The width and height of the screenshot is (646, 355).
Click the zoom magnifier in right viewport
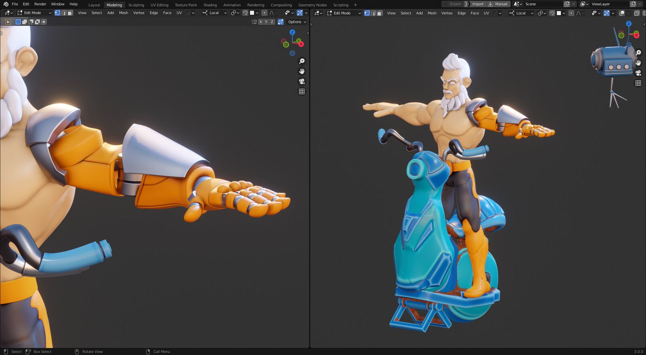point(638,53)
